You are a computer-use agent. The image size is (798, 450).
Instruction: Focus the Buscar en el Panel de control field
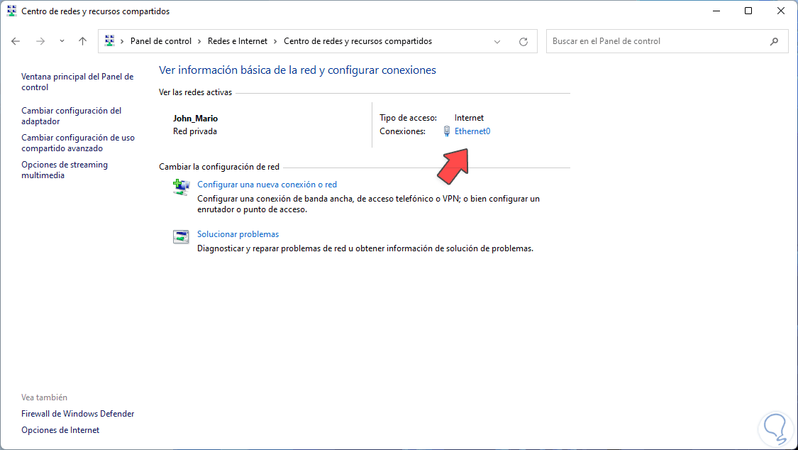point(667,41)
